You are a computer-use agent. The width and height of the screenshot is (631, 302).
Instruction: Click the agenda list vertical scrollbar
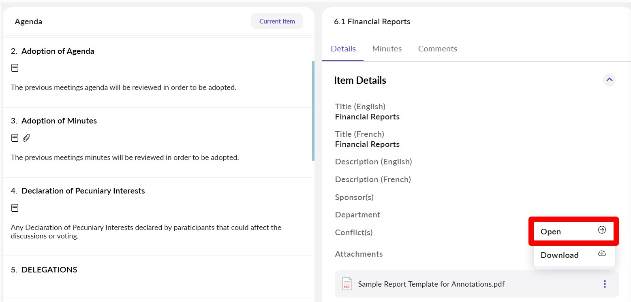point(313,111)
